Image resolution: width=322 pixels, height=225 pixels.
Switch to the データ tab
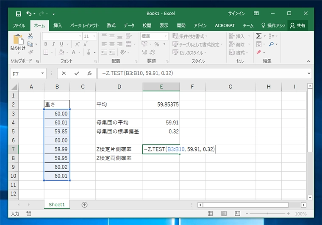pos(129,26)
